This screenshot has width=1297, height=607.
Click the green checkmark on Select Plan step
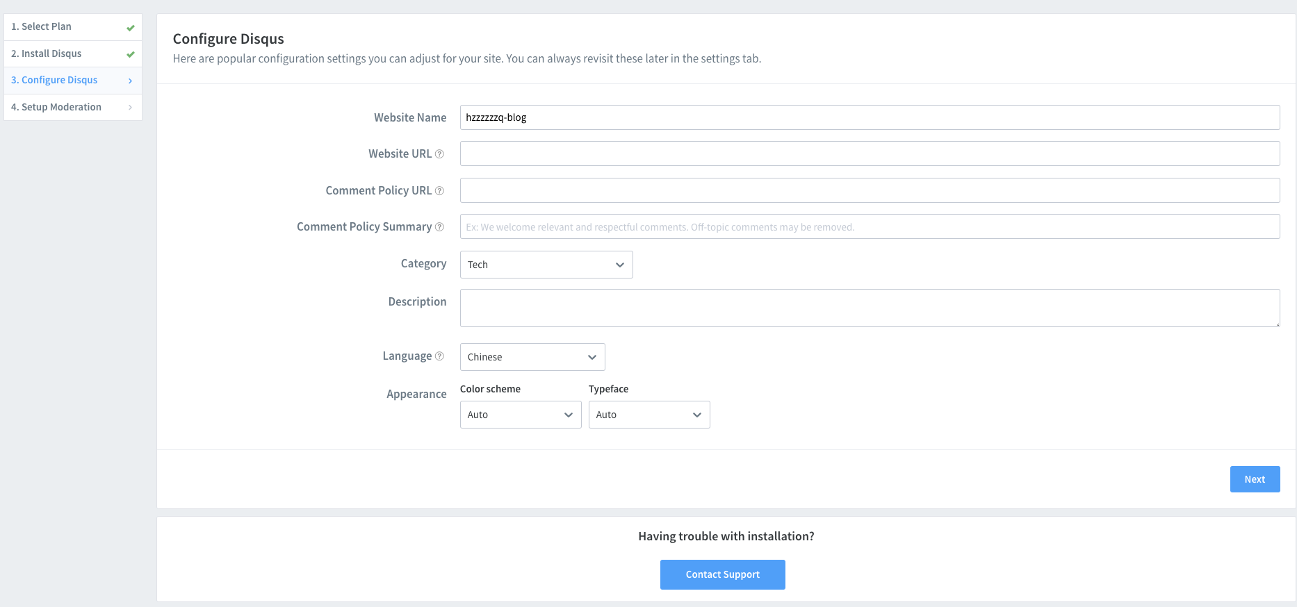pyautogui.click(x=131, y=28)
